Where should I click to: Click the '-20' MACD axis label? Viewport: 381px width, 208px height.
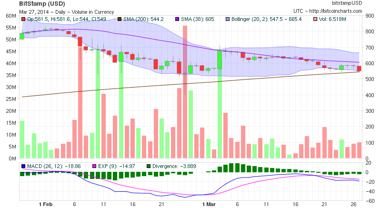click(x=370, y=182)
